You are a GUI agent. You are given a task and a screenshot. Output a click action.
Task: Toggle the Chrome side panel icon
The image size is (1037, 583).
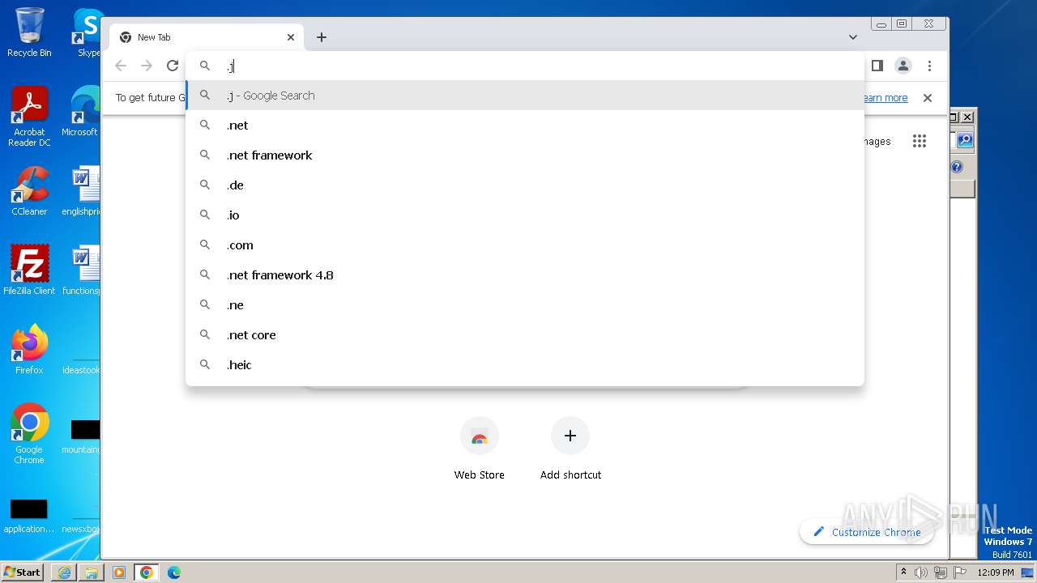tap(877, 66)
